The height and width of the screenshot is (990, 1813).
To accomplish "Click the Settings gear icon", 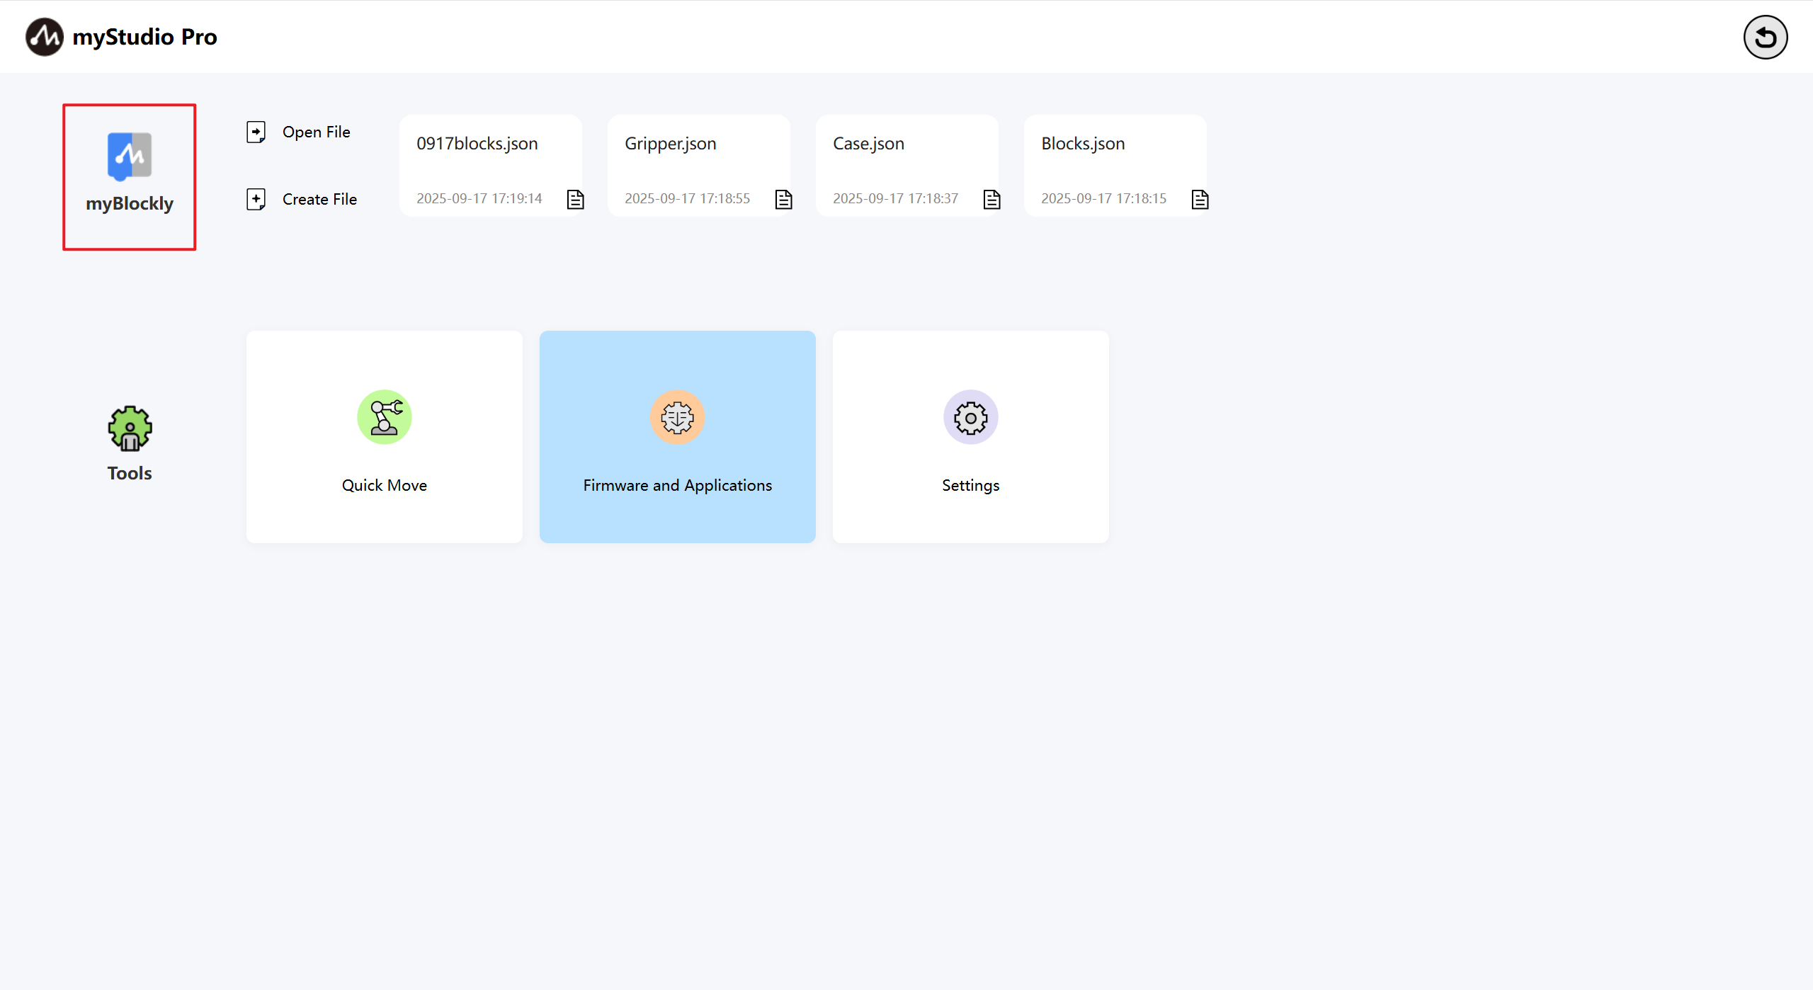I will 970,417.
